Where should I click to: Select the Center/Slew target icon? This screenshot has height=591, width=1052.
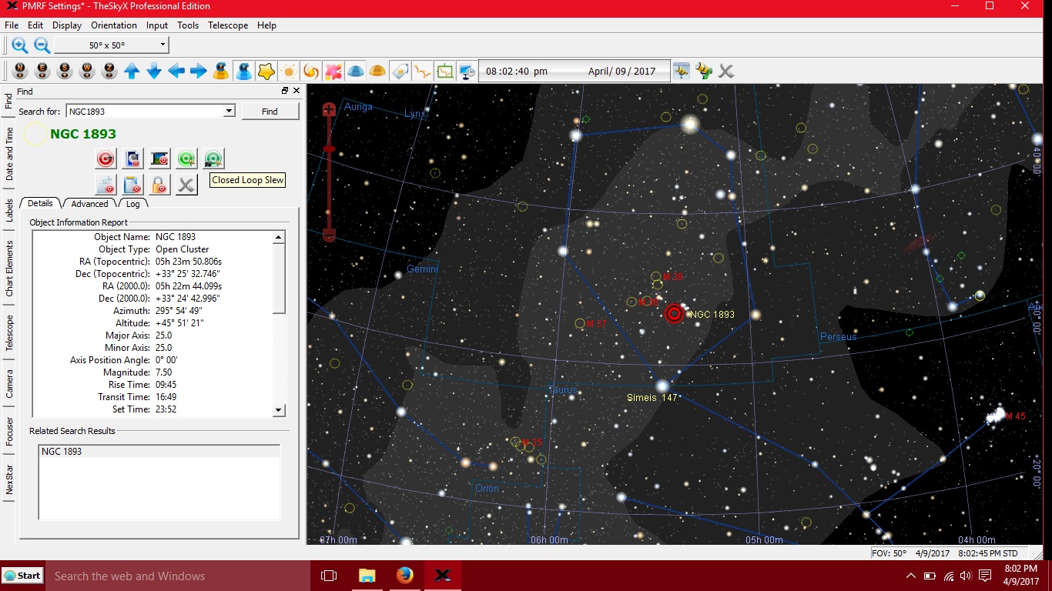(x=106, y=158)
